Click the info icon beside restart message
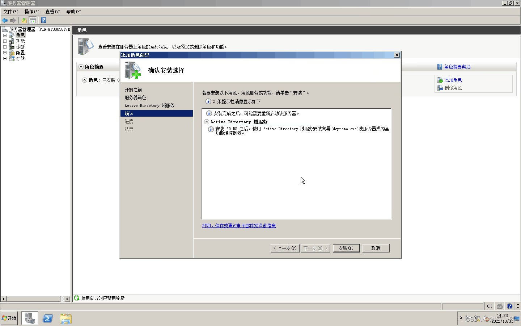The image size is (521, 326). pyautogui.click(x=209, y=113)
